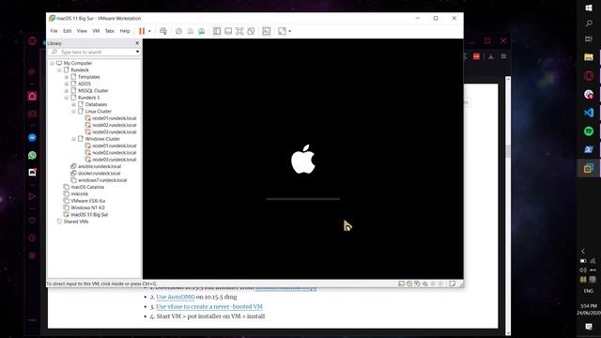Open the Manage snapshots toolbar icon
The width and height of the screenshot is (601, 338).
coord(201,31)
